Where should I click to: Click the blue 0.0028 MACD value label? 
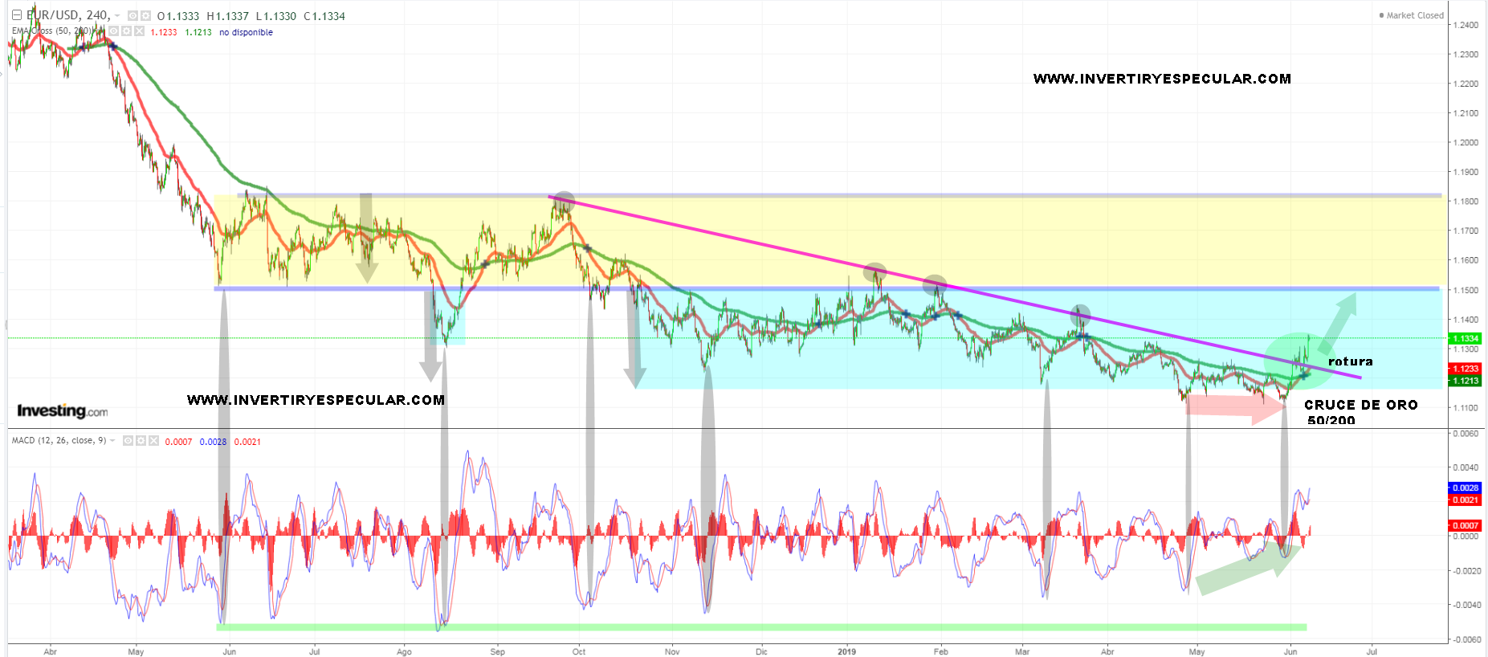point(1465,488)
